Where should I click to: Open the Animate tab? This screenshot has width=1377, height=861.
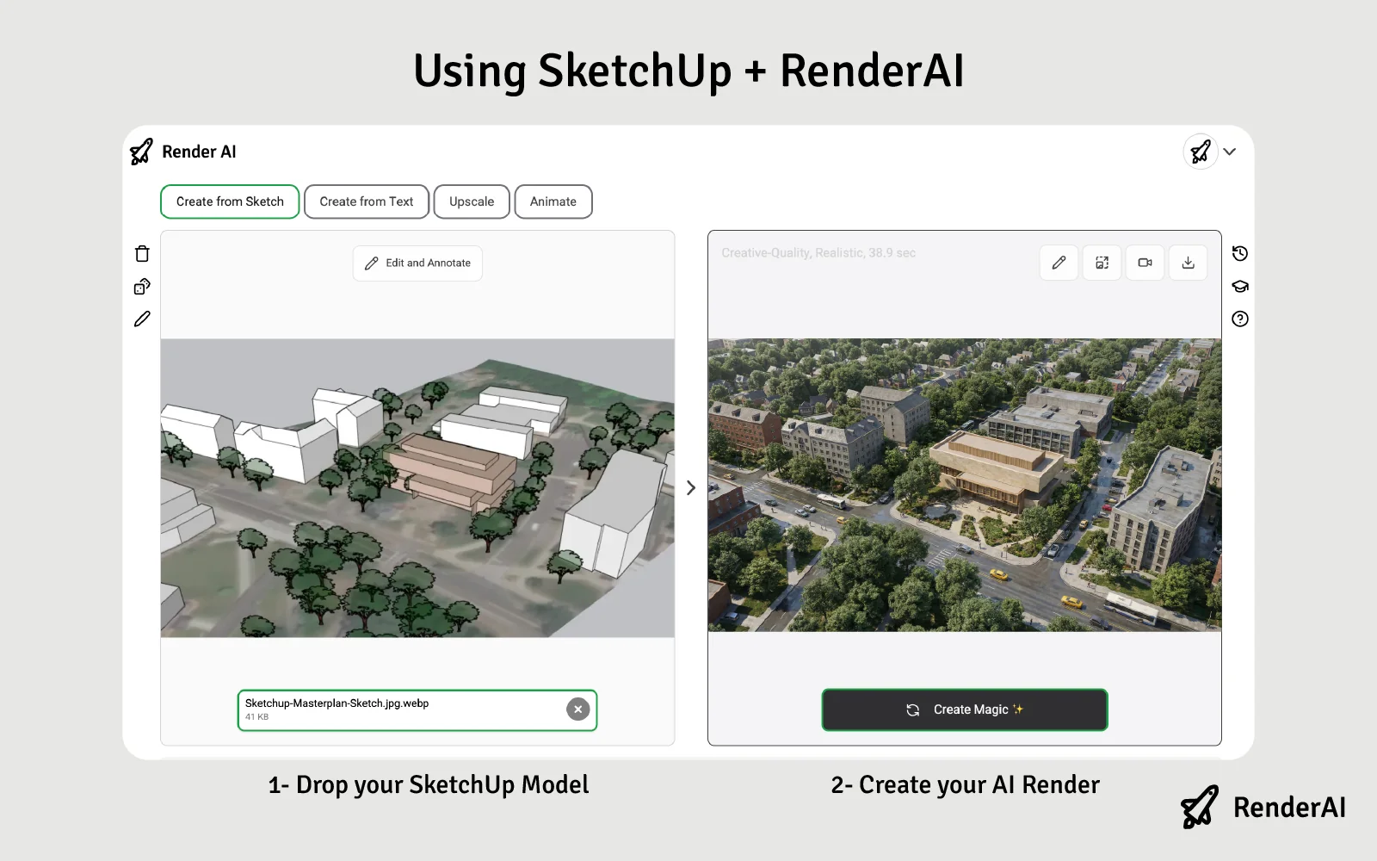[x=553, y=201]
